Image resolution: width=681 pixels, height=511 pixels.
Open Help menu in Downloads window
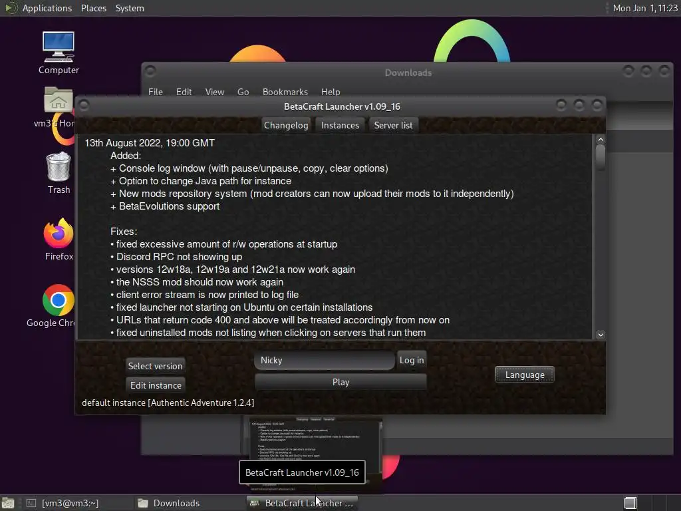[x=331, y=92]
